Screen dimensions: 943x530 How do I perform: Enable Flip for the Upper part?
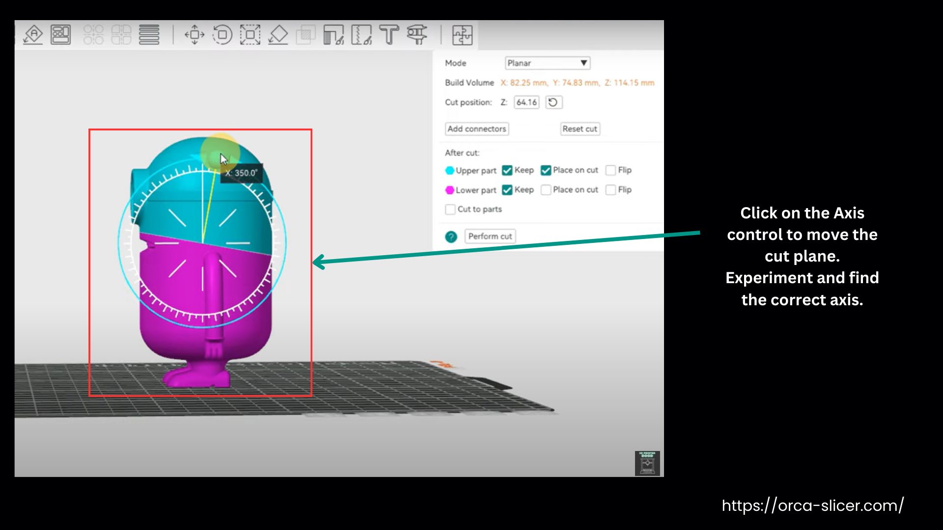pyautogui.click(x=610, y=170)
